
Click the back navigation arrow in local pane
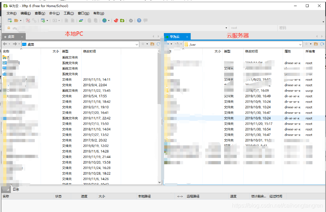(x=4, y=44)
